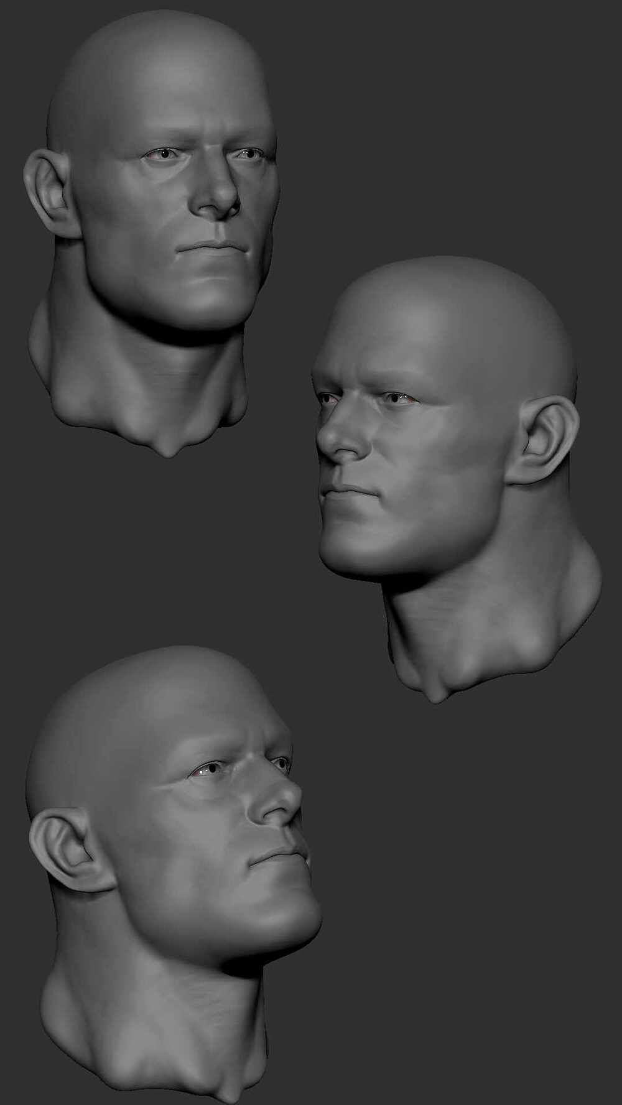Select the head sculpt facing left with ear on right
The image size is (622, 1105).
(457, 479)
